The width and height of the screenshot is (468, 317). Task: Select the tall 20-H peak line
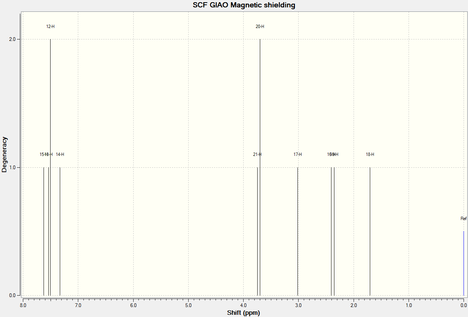point(260,167)
